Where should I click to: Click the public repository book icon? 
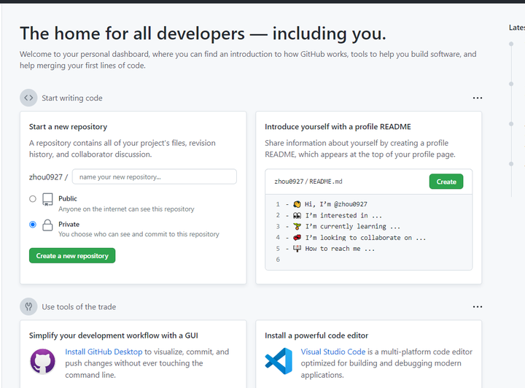coord(47,199)
